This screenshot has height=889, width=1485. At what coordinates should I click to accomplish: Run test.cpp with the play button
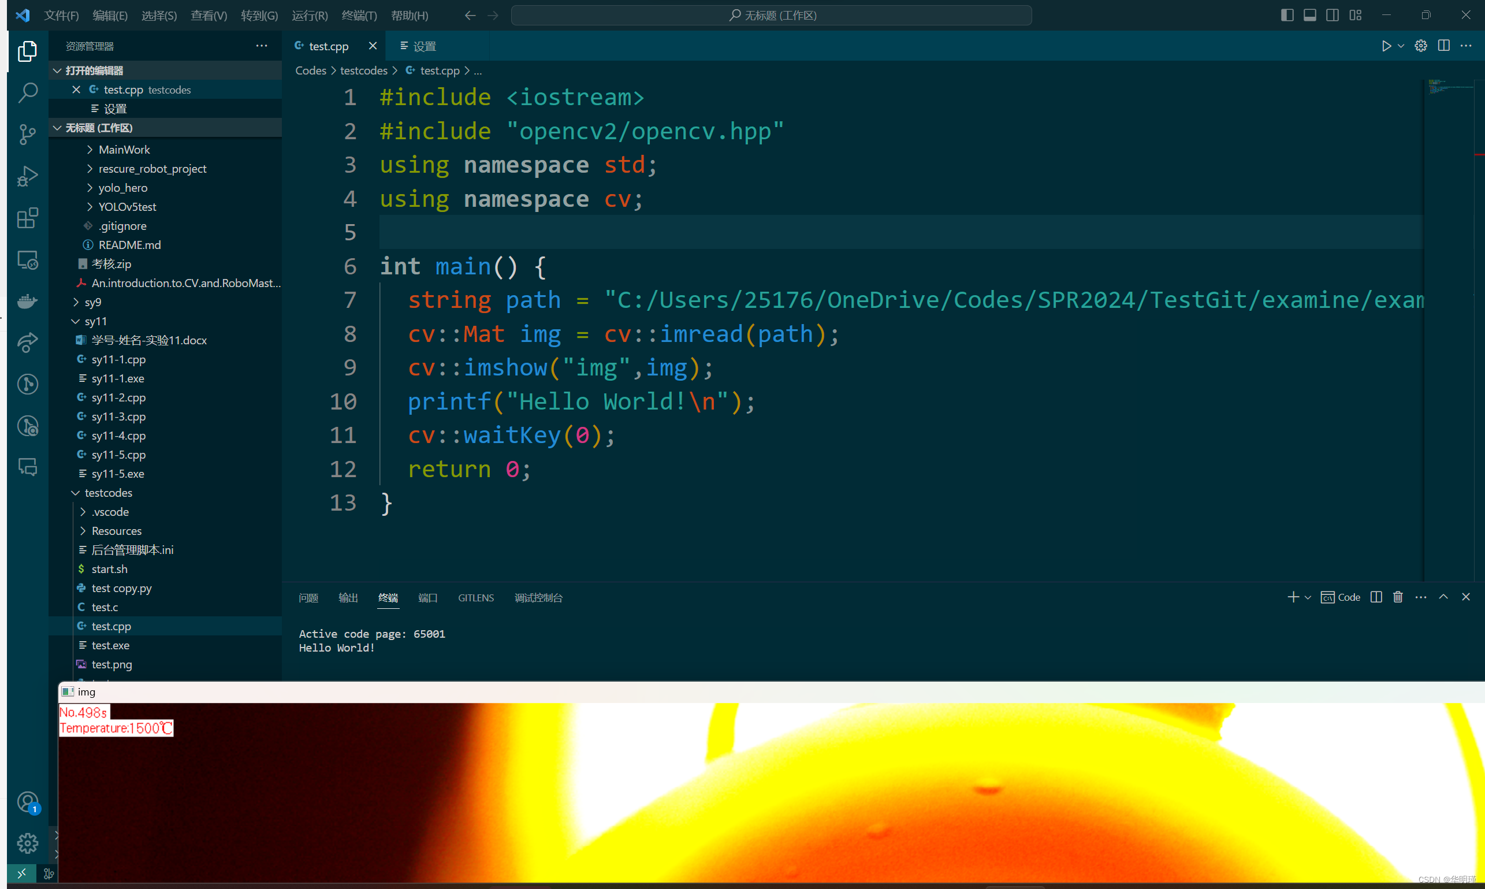pos(1386,46)
